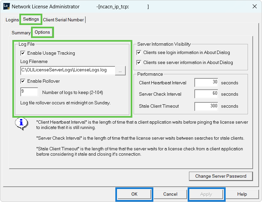Click the Network License Administrator app icon
This screenshot has width=262, height=202.
tap(7, 6)
